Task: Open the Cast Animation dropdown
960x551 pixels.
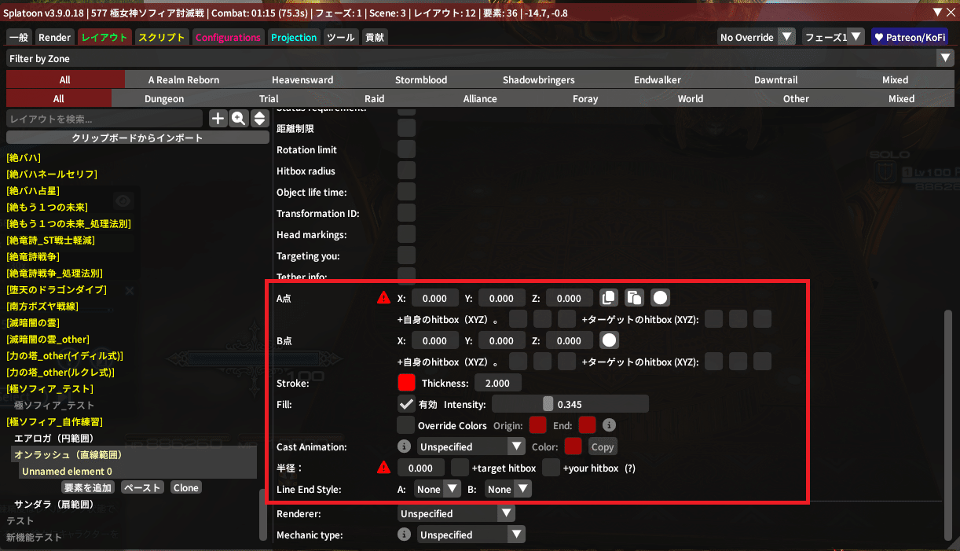Action: pyautogui.click(x=471, y=446)
